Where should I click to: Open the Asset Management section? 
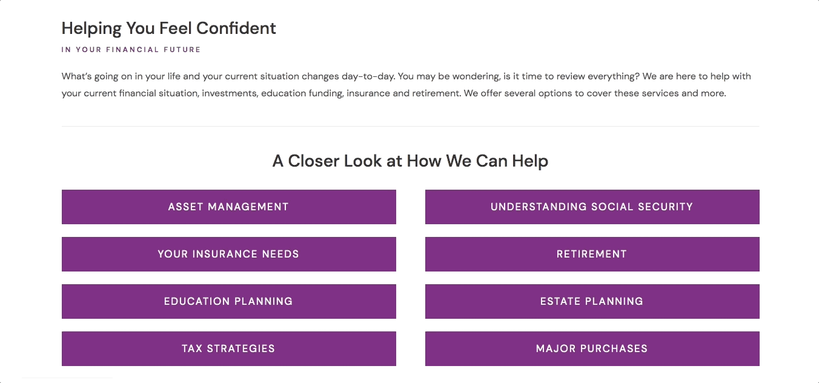[228, 207]
